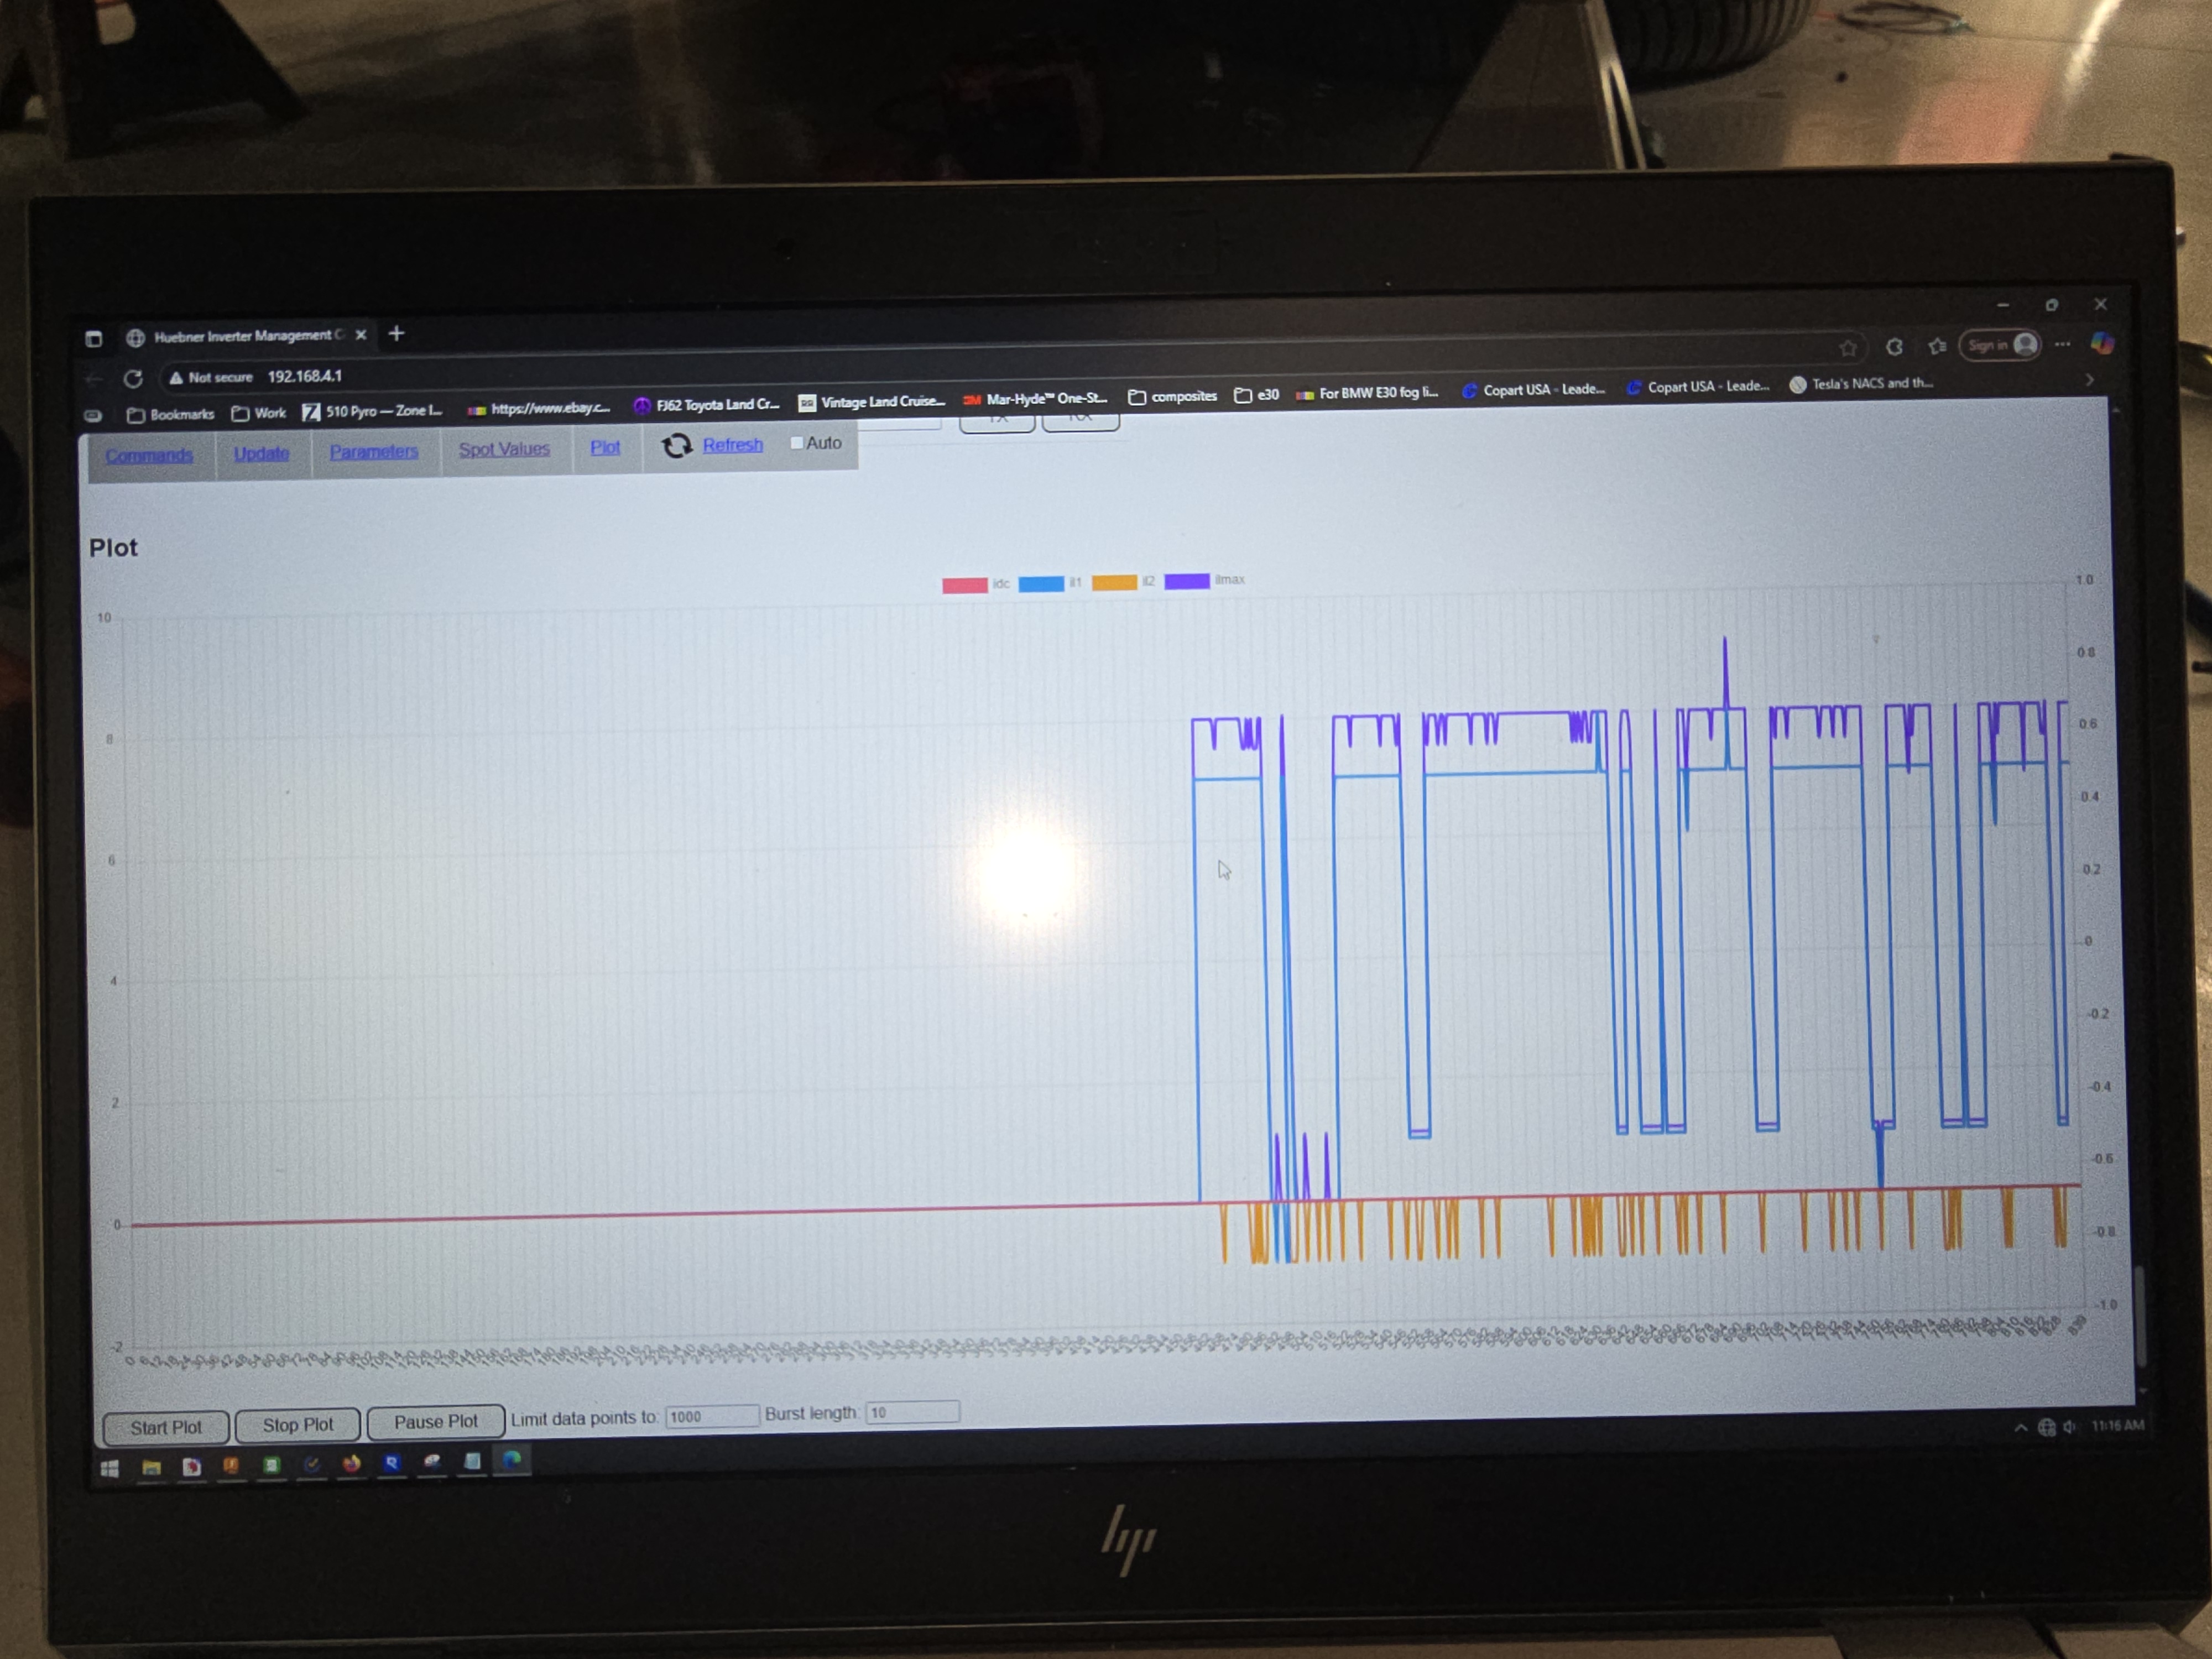Viewport: 2212px width, 1659px height.
Task: Open a new browser tab
Action: (396, 334)
